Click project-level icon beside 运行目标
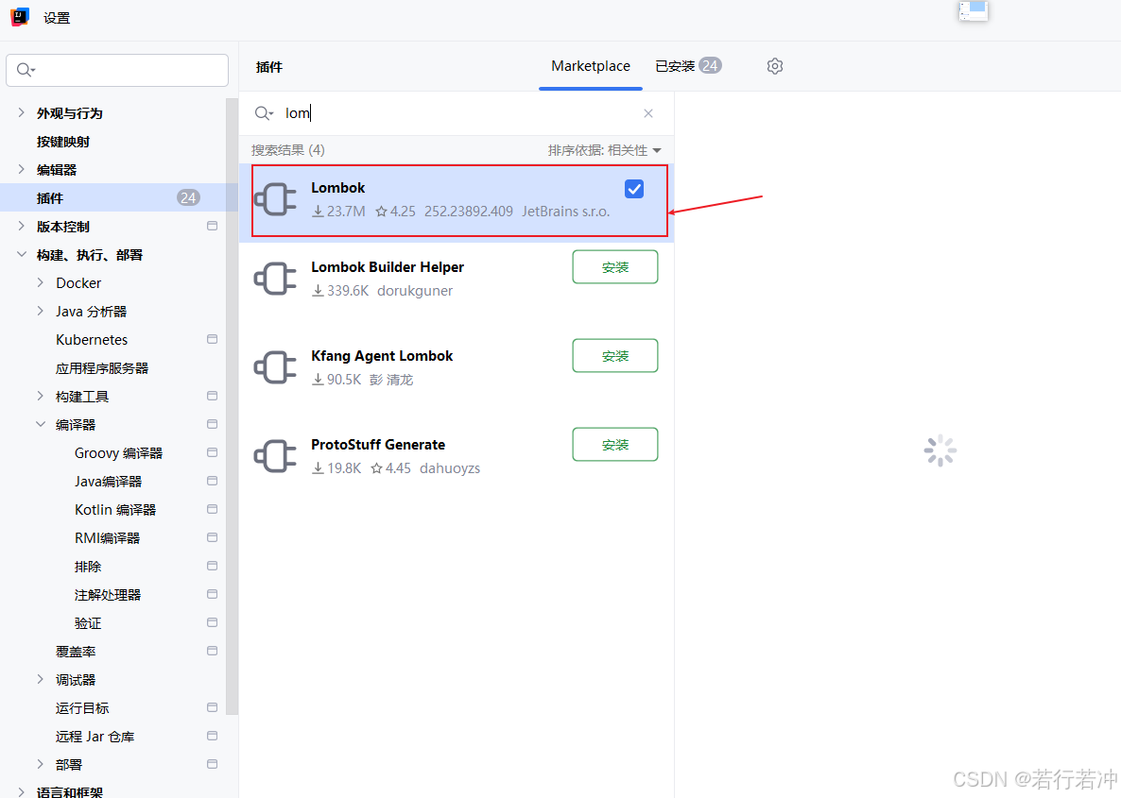The width and height of the screenshot is (1121, 798). [213, 707]
